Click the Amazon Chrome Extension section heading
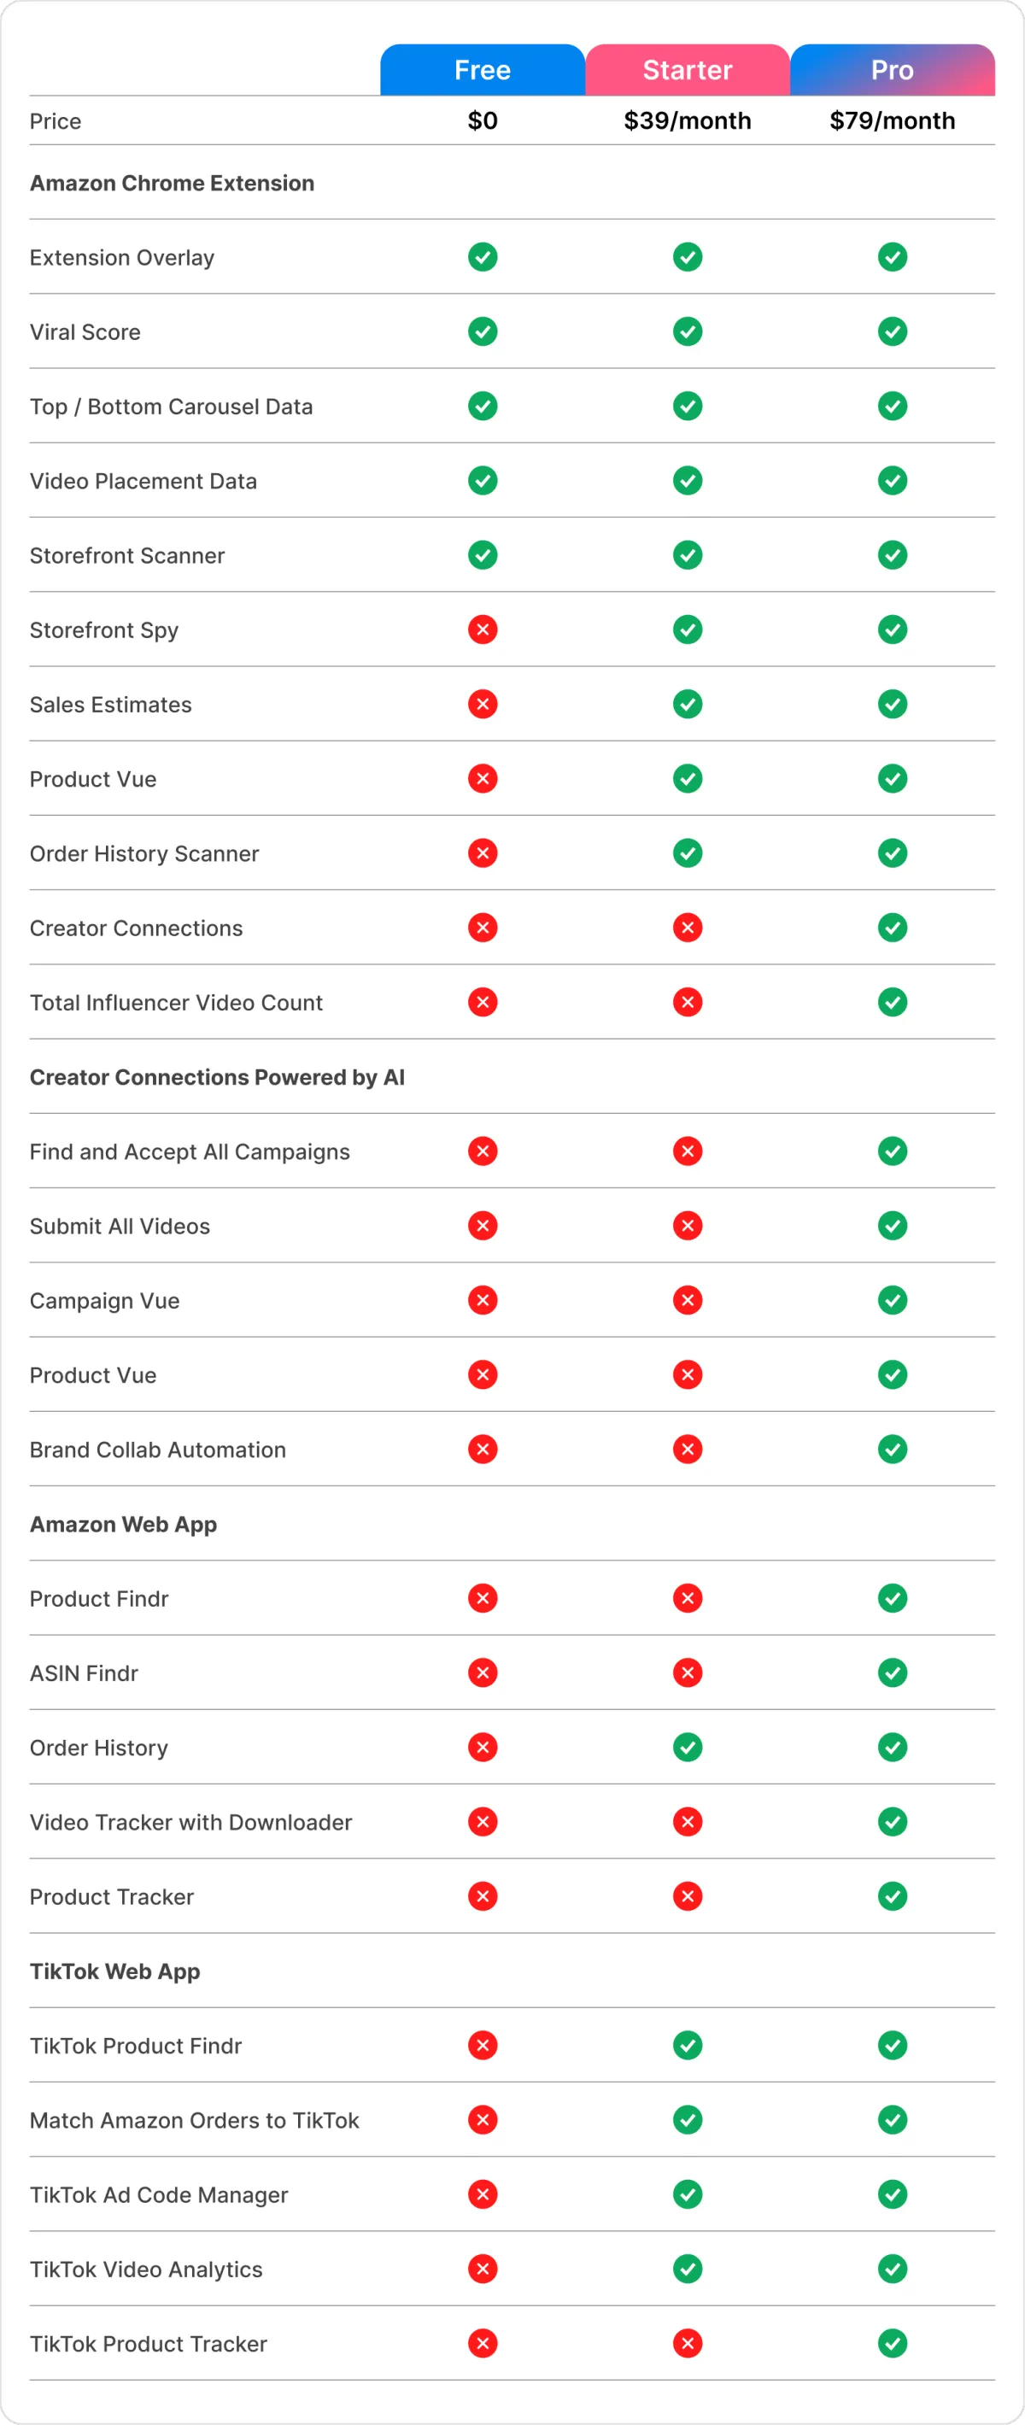This screenshot has height=2425, width=1025. 173,183
